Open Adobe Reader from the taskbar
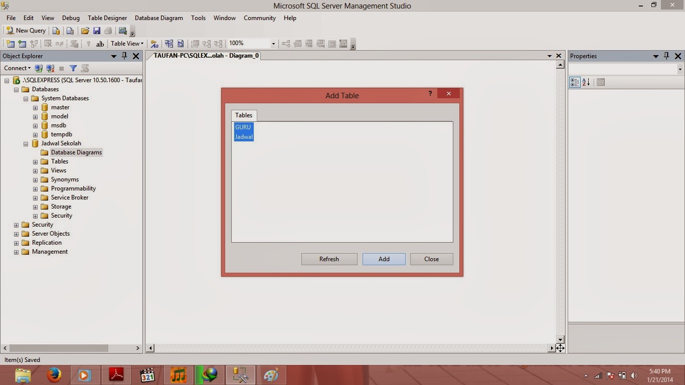The width and height of the screenshot is (685, 385). coord(116,375)
